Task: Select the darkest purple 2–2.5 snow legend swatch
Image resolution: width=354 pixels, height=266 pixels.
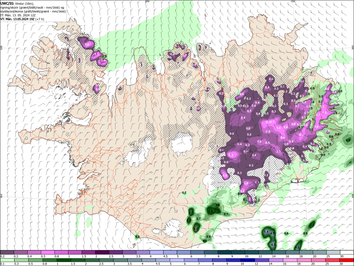Action: [102, 252]
